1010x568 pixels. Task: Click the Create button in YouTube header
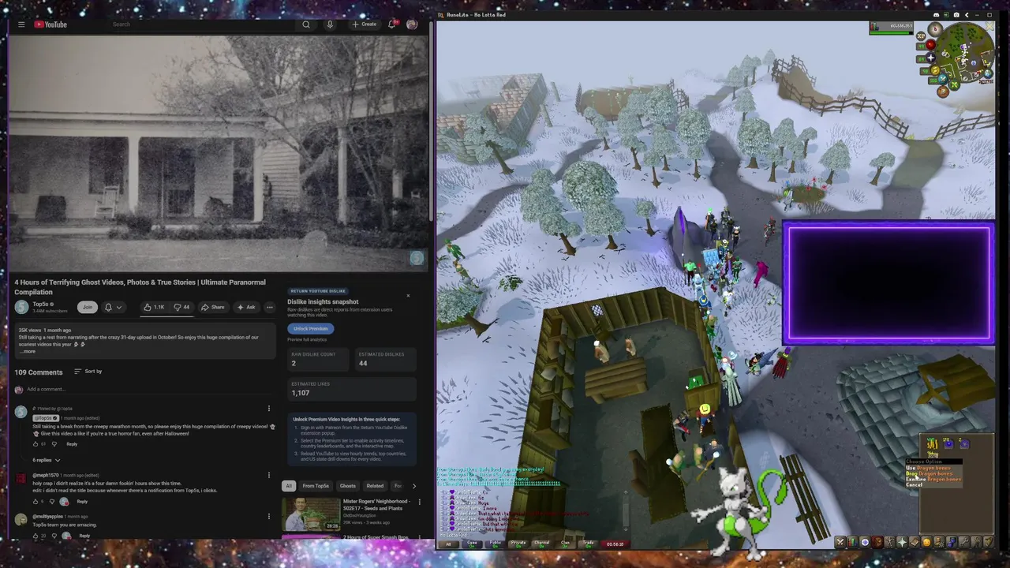click(365, 24)
